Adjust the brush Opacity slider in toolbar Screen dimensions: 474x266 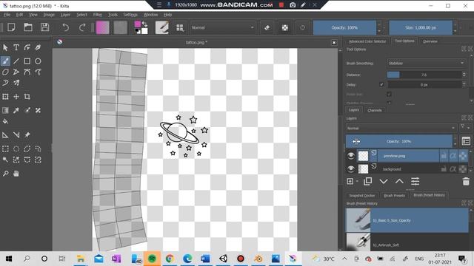click(x=344, y=27)
